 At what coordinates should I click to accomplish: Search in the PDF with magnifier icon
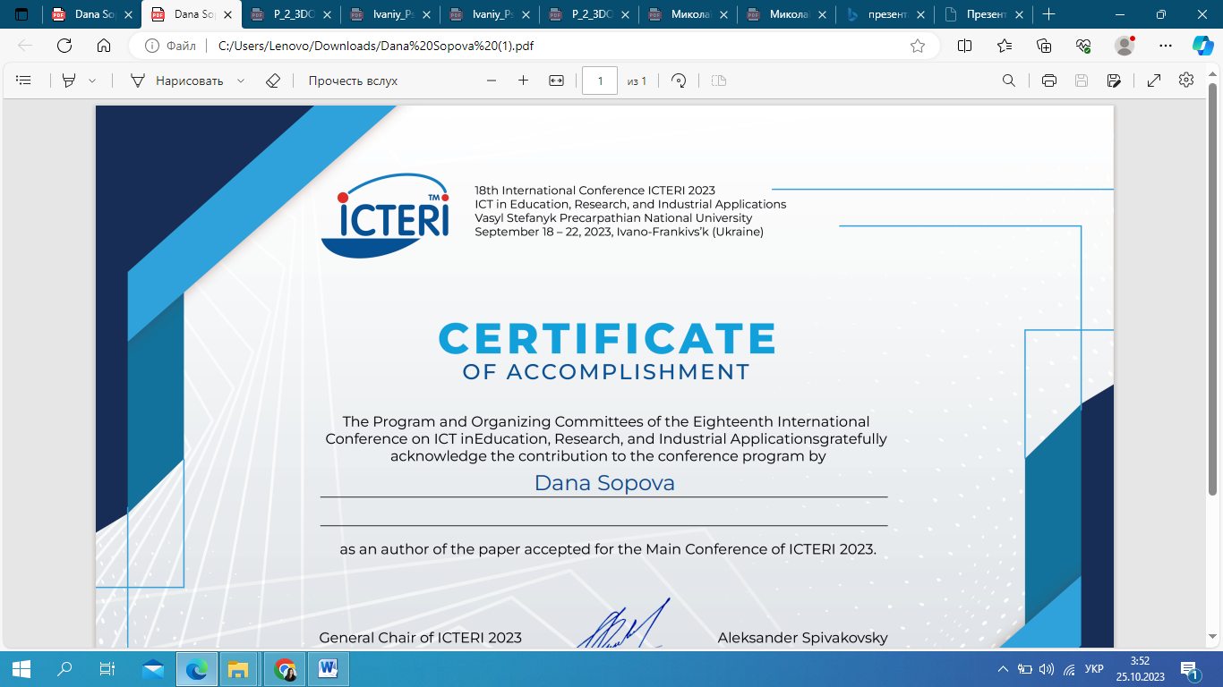pyautogui.click(x=1009, y=81)
